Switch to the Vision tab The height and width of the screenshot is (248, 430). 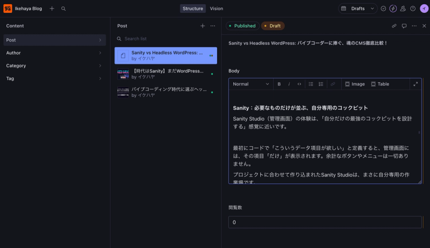(217, 9)
